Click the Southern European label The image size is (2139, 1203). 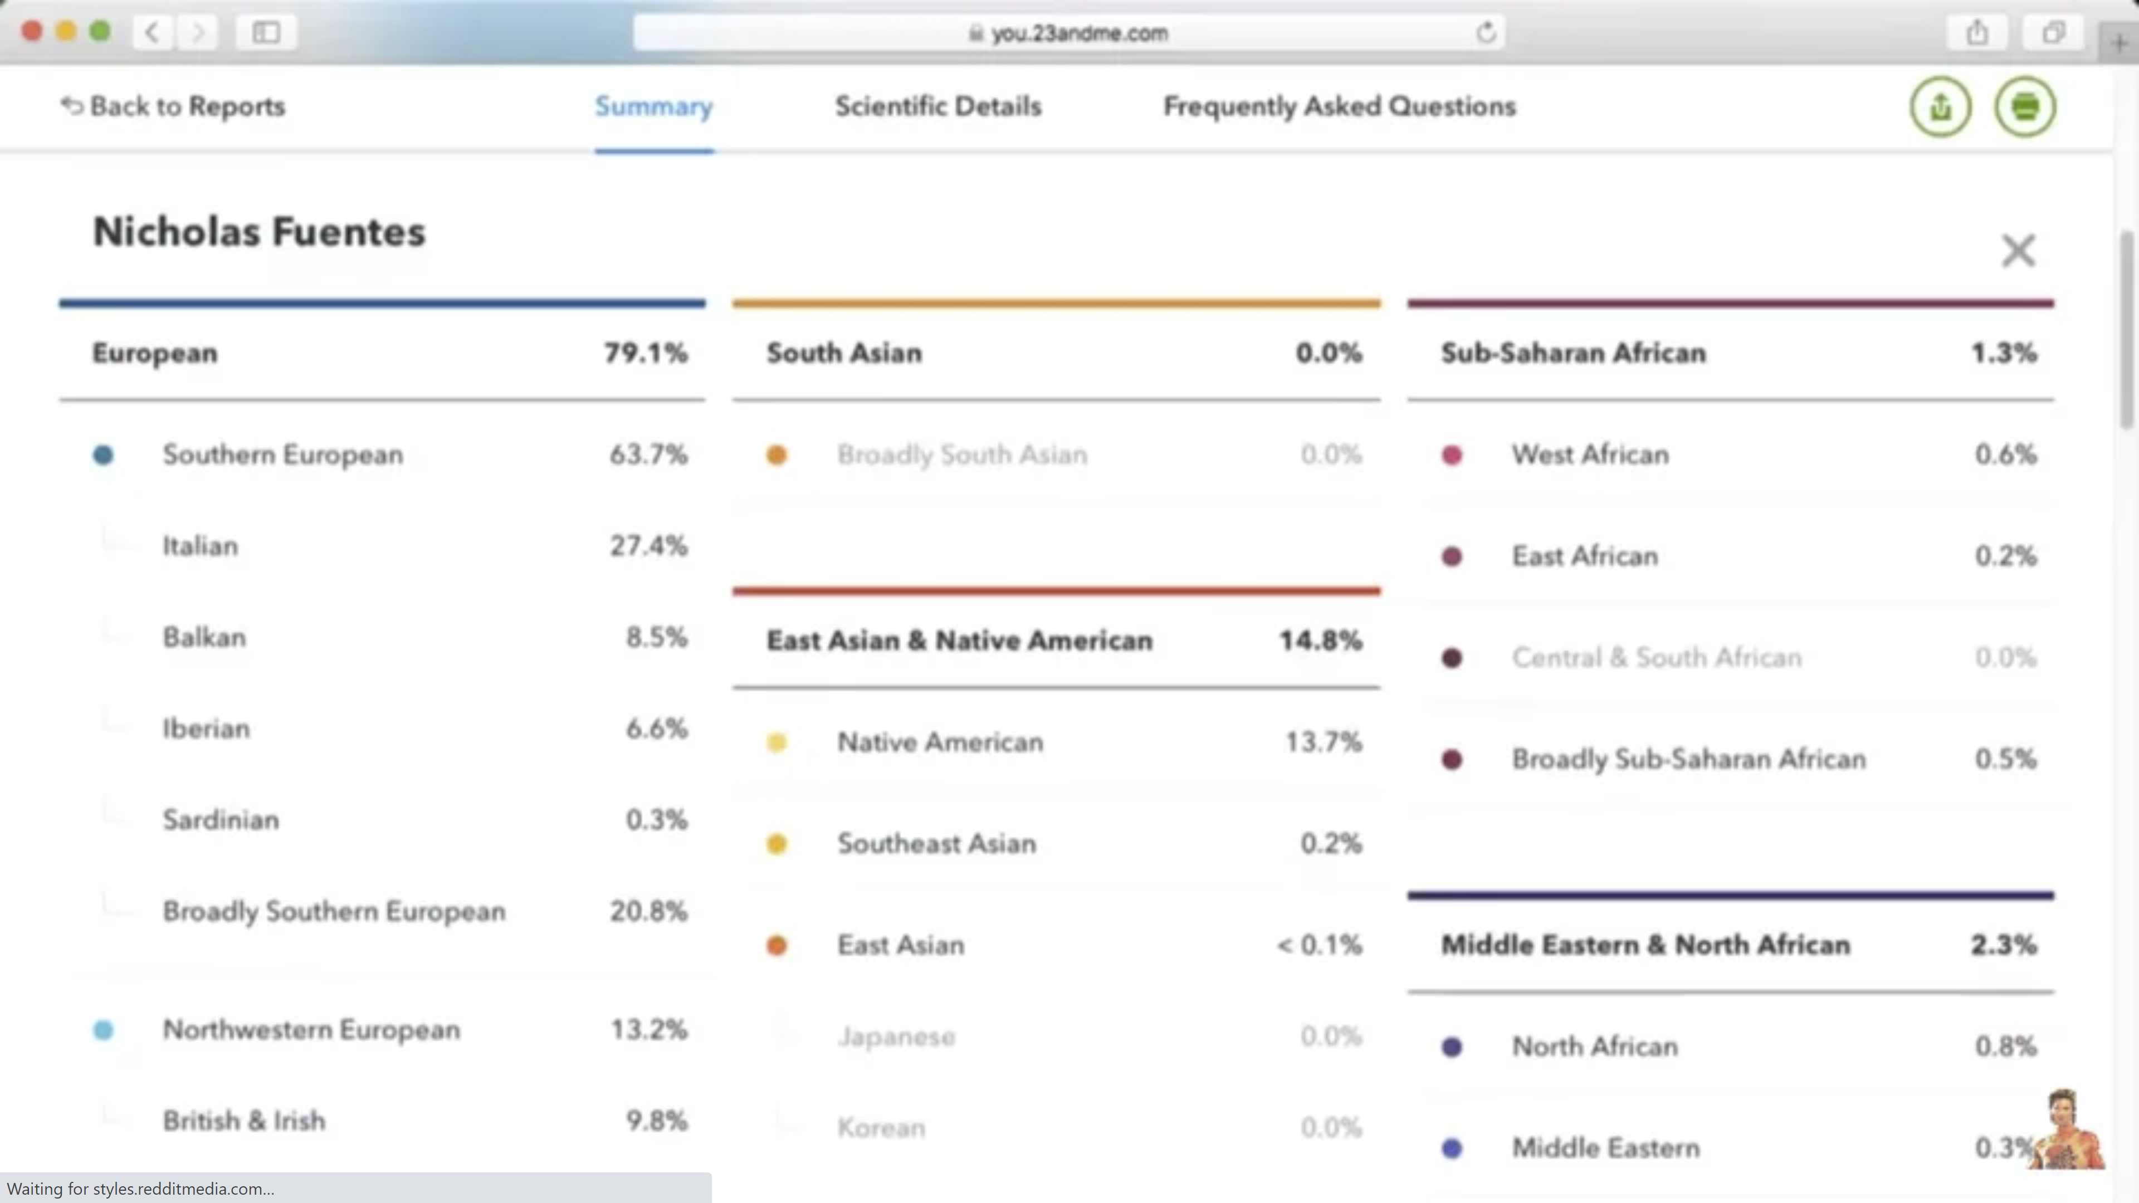[x=282, y=455]
